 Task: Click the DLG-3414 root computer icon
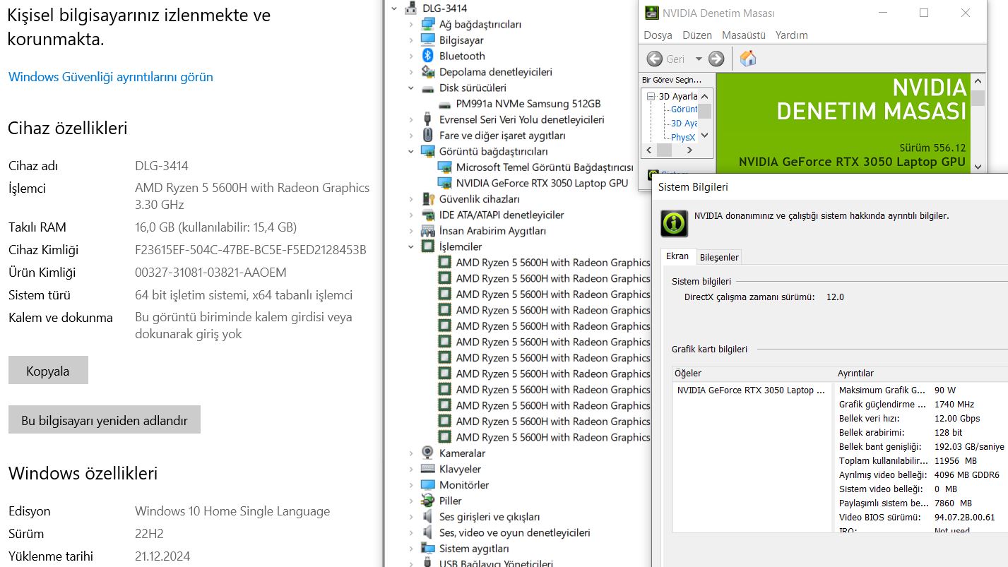pos(410,8)
